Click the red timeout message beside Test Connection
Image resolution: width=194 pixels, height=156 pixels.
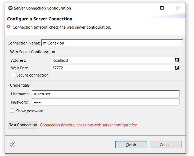tap(89, 125)
